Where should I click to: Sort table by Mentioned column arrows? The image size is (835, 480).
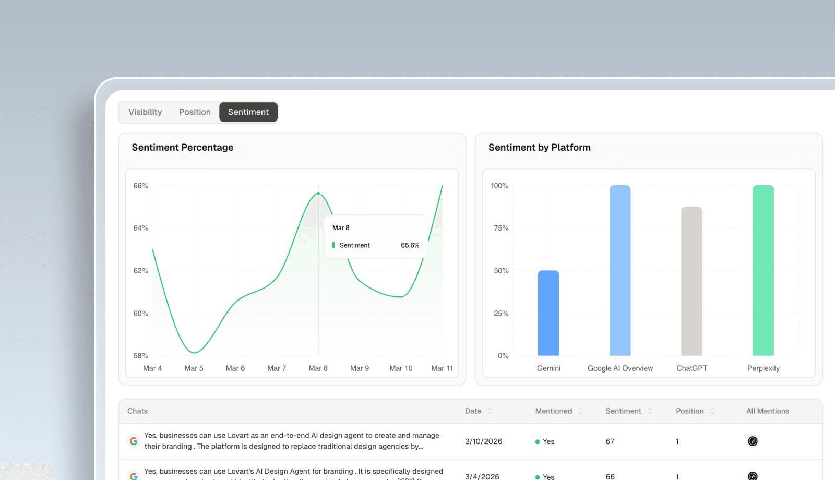[x=581, y=411]
